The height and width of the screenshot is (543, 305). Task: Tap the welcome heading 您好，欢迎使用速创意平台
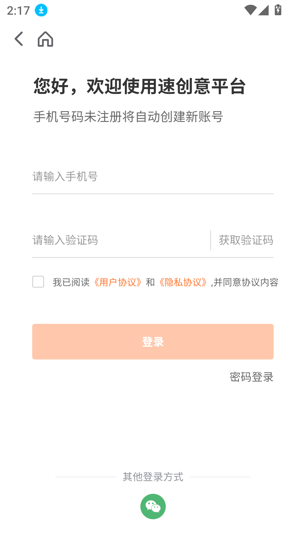point(140,86)
